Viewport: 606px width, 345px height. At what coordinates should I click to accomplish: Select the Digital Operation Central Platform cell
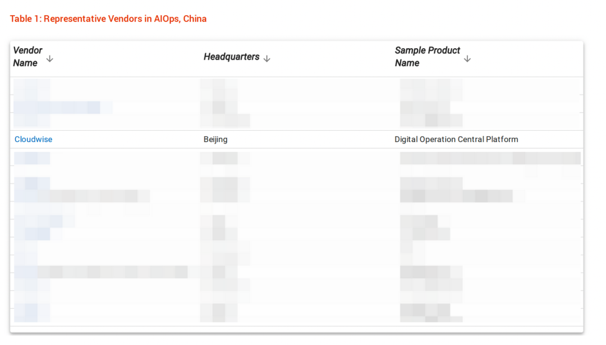[456, 139]
